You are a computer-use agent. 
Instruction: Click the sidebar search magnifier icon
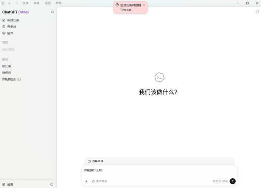pos(52,12)
